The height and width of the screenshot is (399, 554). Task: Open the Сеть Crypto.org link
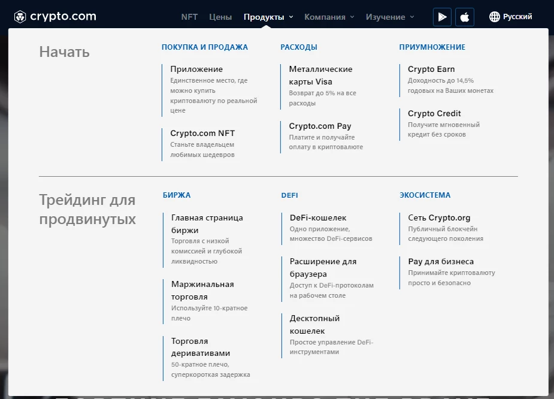(439, 217)
